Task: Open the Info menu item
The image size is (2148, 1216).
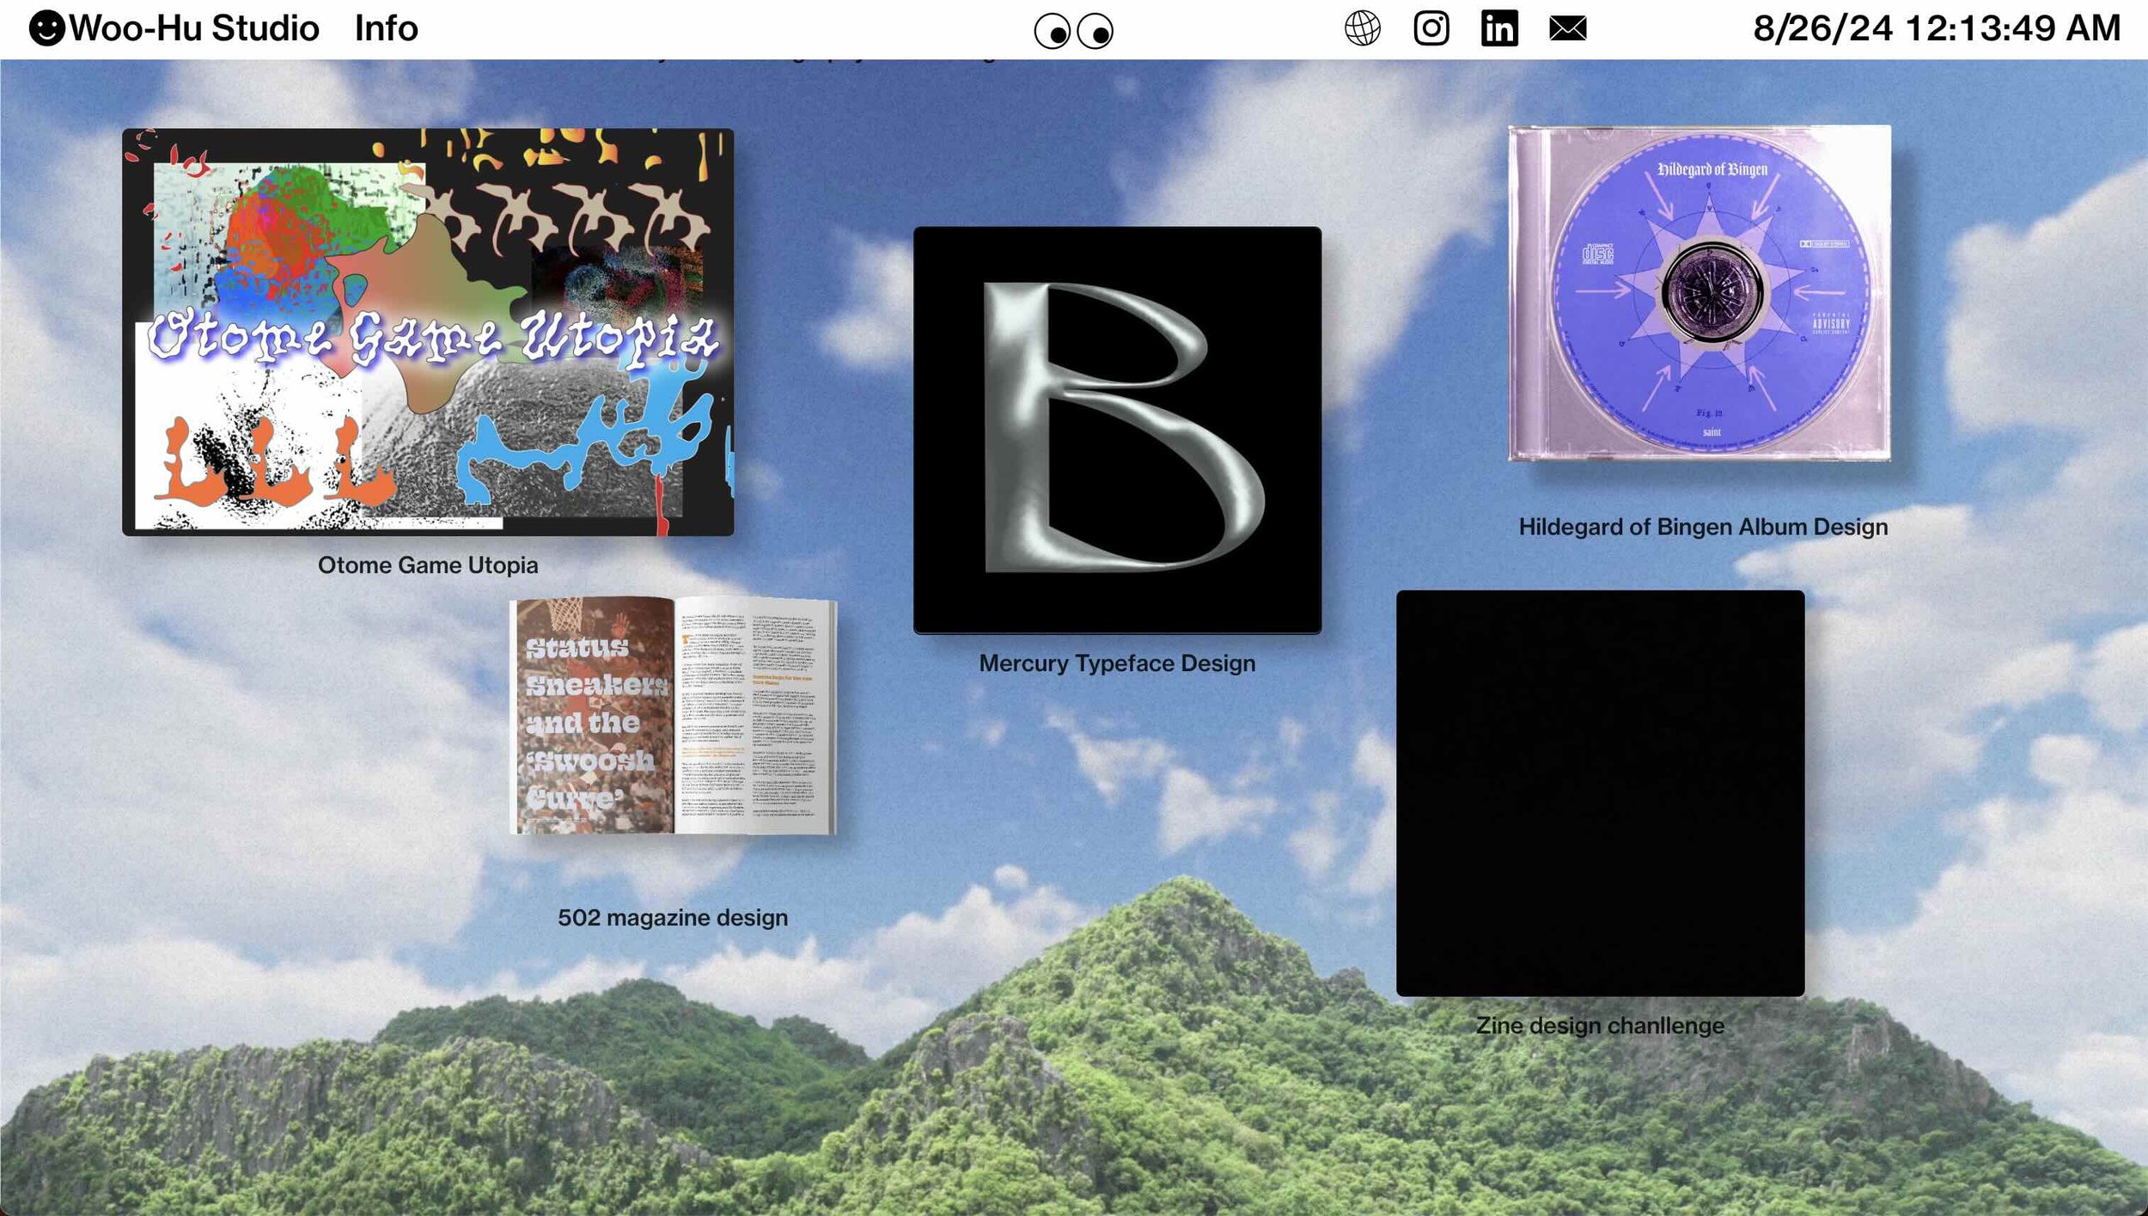Action: 386,28
